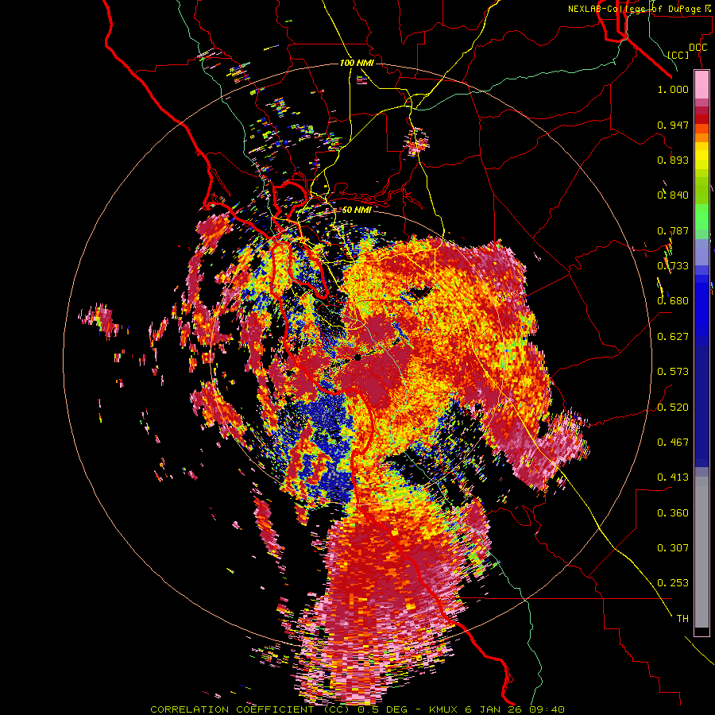Click the 0.627 legend value
715x715 pixels.
673,337
